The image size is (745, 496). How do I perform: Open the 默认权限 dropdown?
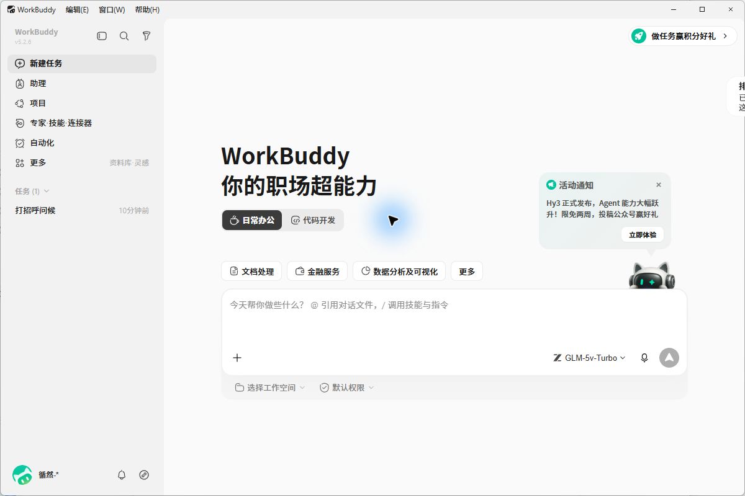coord(347,387)
